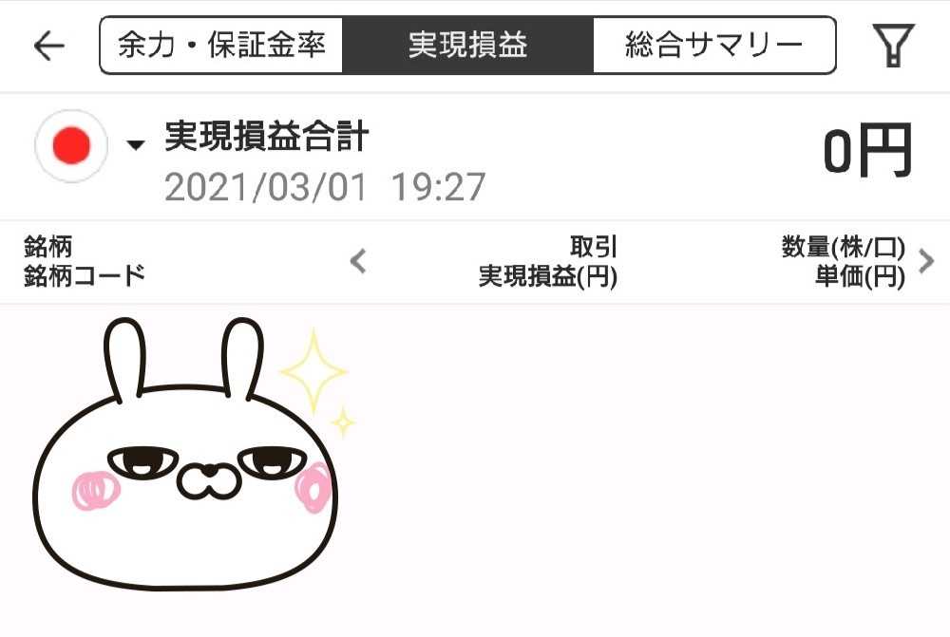The width and height of the screenshot is (950, 637).
Task: Tap the Japan flag market icon
Action: tap(71, 146)
